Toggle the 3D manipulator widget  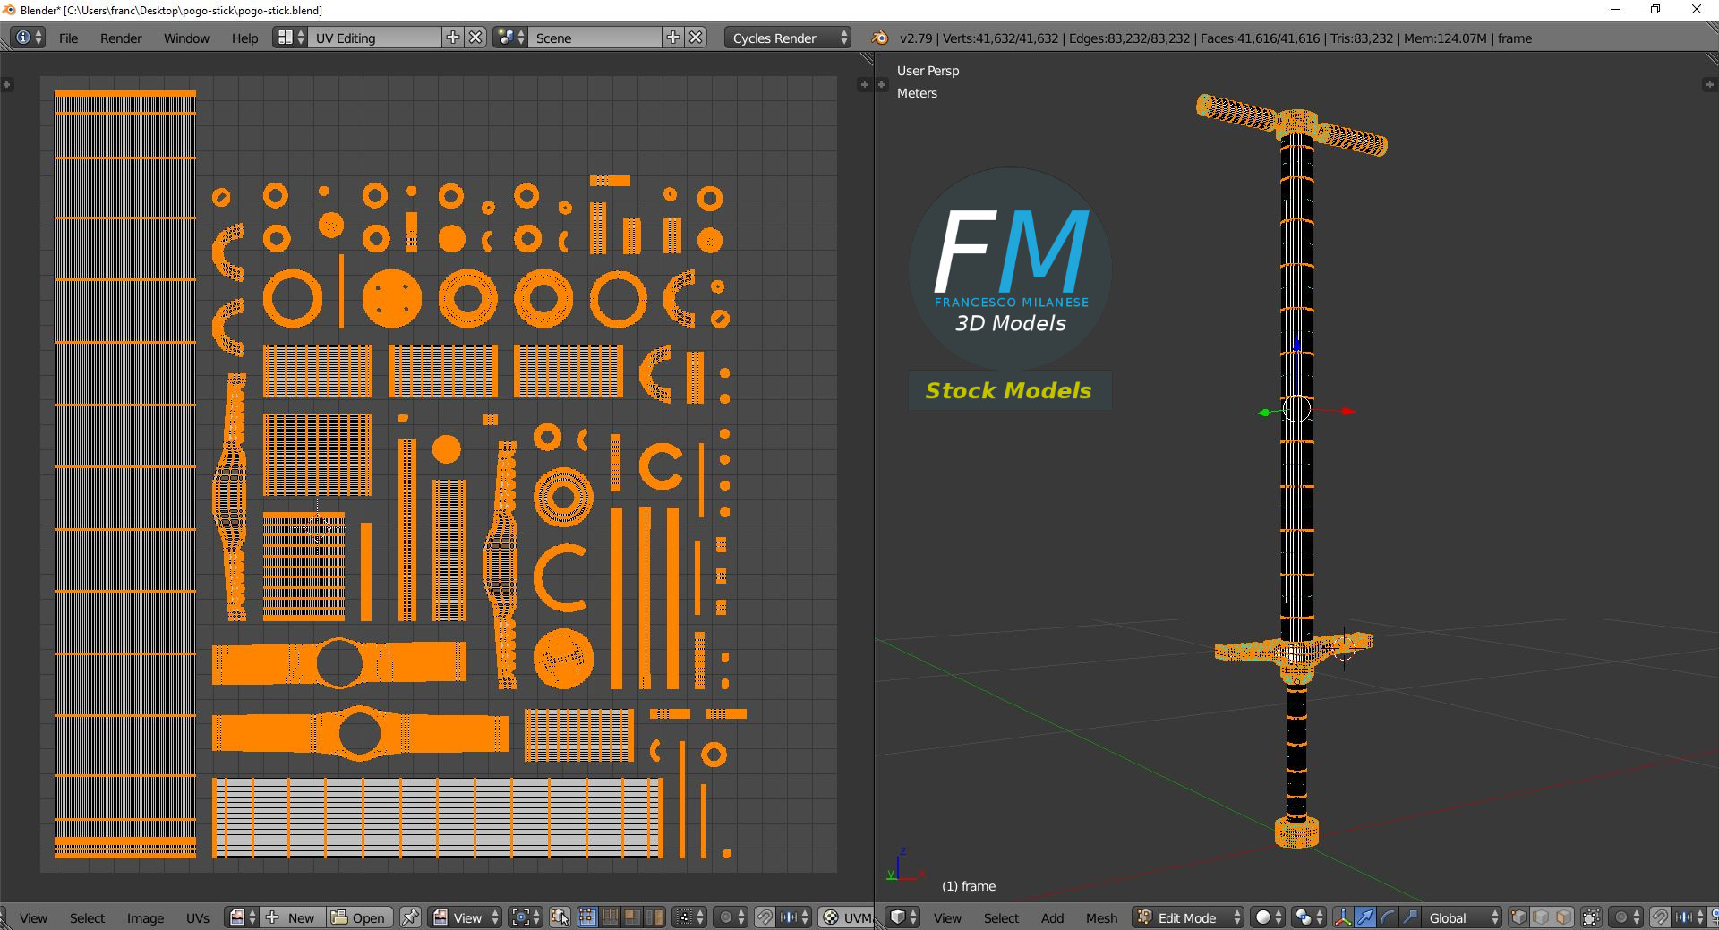(1343, 917)
